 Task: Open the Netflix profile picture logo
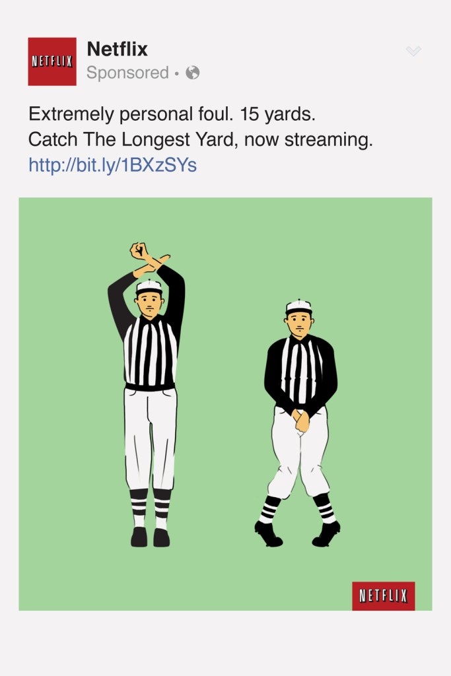point(52,61)
